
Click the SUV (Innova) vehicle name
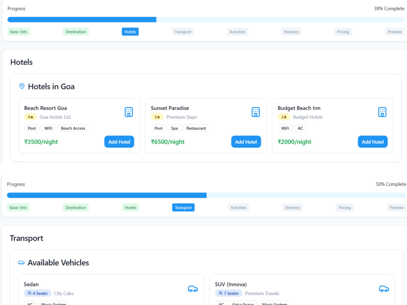(231, 284)
